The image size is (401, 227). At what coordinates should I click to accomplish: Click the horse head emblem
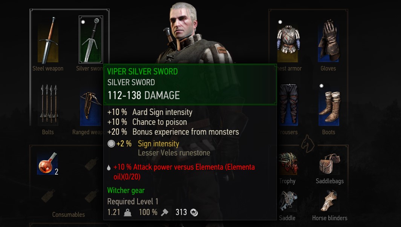pos(308,144)
